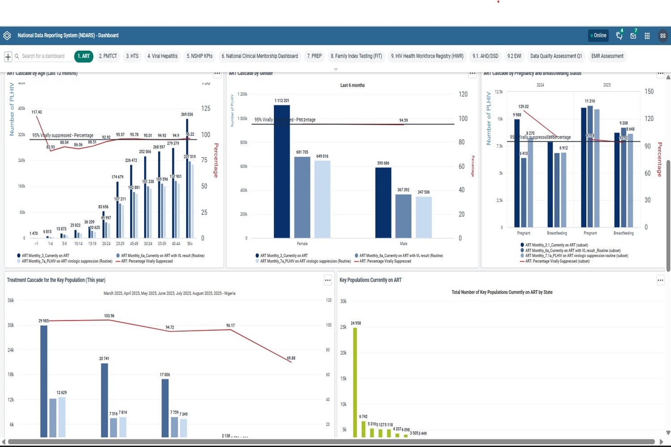Click the plus icon to add dashboard
The height and width of the screenshot is (447, 671).
pyautogui.click(x=8, y=56)
